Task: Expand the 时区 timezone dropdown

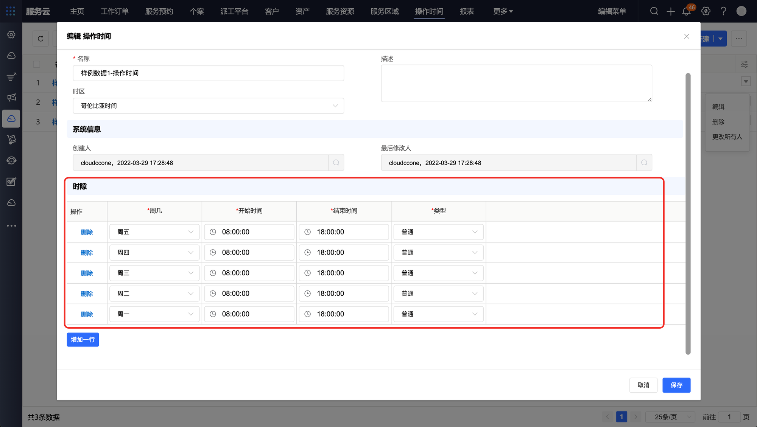Action: pyautogui.click(x=208, y=106)
